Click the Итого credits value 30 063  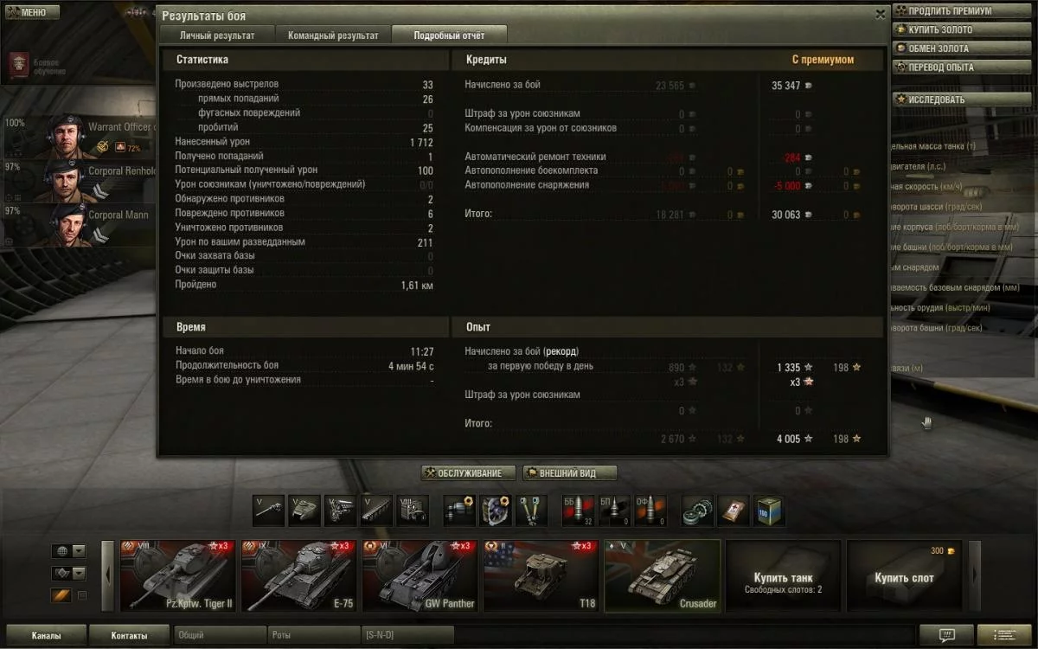pos(785,214)
